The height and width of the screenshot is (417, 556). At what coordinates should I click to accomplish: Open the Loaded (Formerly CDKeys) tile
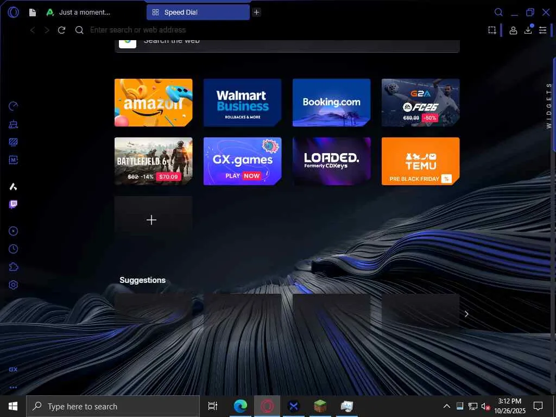tap(332, 161)
